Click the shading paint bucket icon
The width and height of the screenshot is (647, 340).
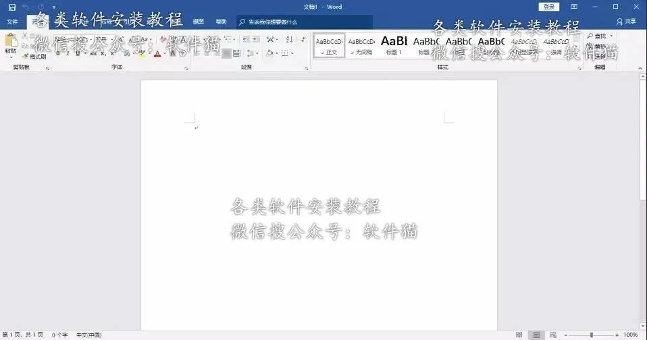[269, 53]
